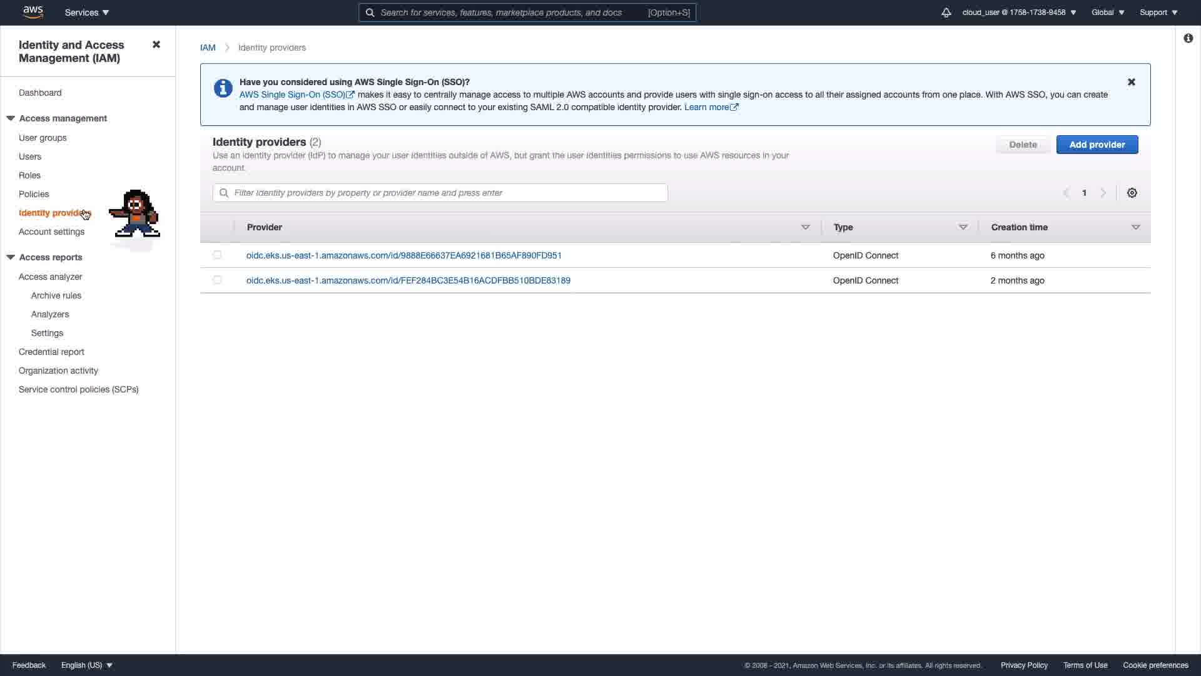Image resolution: width=1201 pixels, height=676 pixels.
Task: Sort by Provider column arrow
Action: (805, 227)
